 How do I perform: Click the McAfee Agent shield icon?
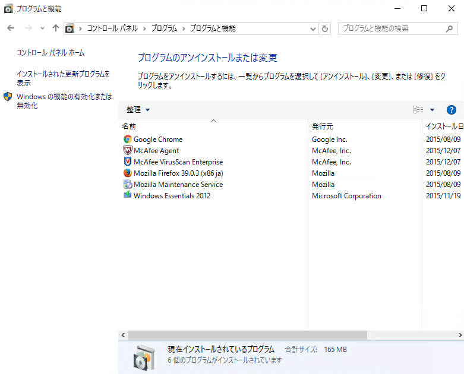coord(128,150)
